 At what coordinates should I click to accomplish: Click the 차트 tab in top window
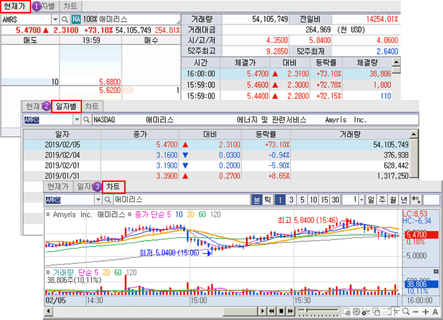point(70,6)
